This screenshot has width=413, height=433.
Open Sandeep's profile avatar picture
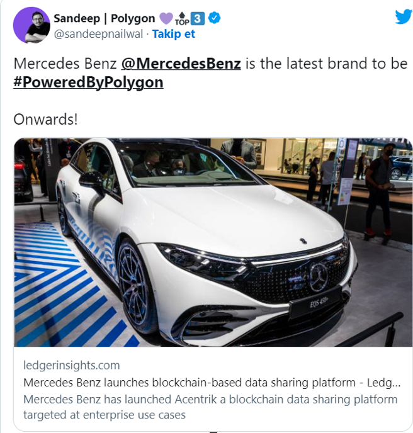pyautogui.click(x=31, y=25)
